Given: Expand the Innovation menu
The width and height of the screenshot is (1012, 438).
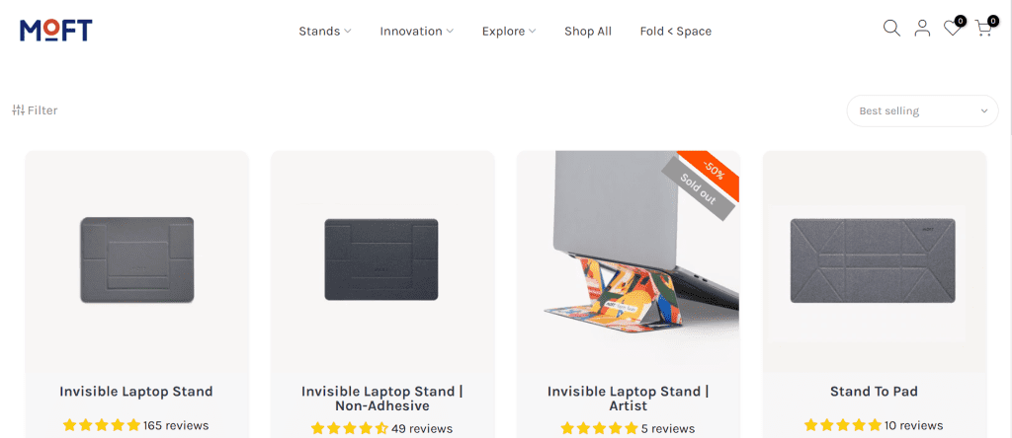Looking at the screenshot, I should pos(416,31).
